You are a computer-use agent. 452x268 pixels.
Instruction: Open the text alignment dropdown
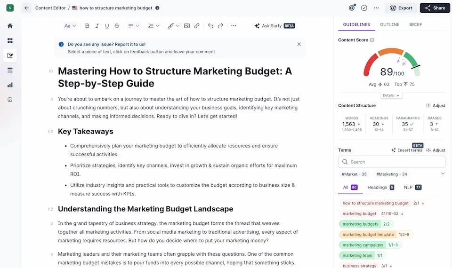(x=133, y=26)
